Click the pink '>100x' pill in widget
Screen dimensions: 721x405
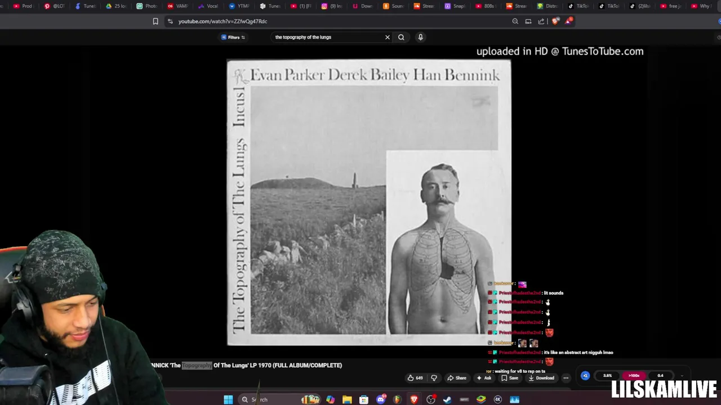[x=634, y=376]
